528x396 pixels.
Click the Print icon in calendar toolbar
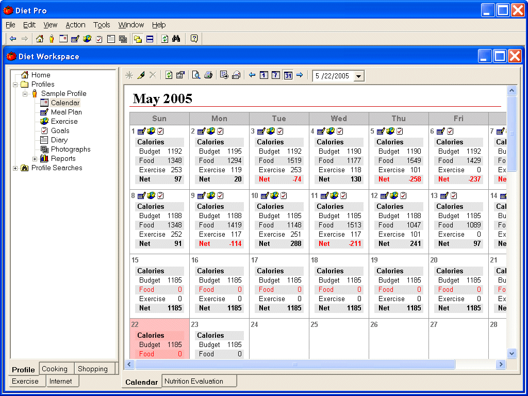[x=208, y=75]
